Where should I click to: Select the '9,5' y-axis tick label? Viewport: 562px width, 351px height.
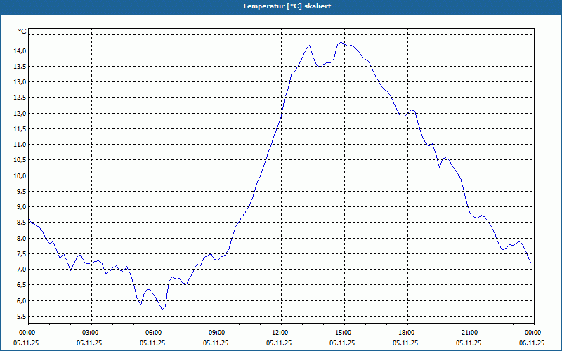pos(22,191)
